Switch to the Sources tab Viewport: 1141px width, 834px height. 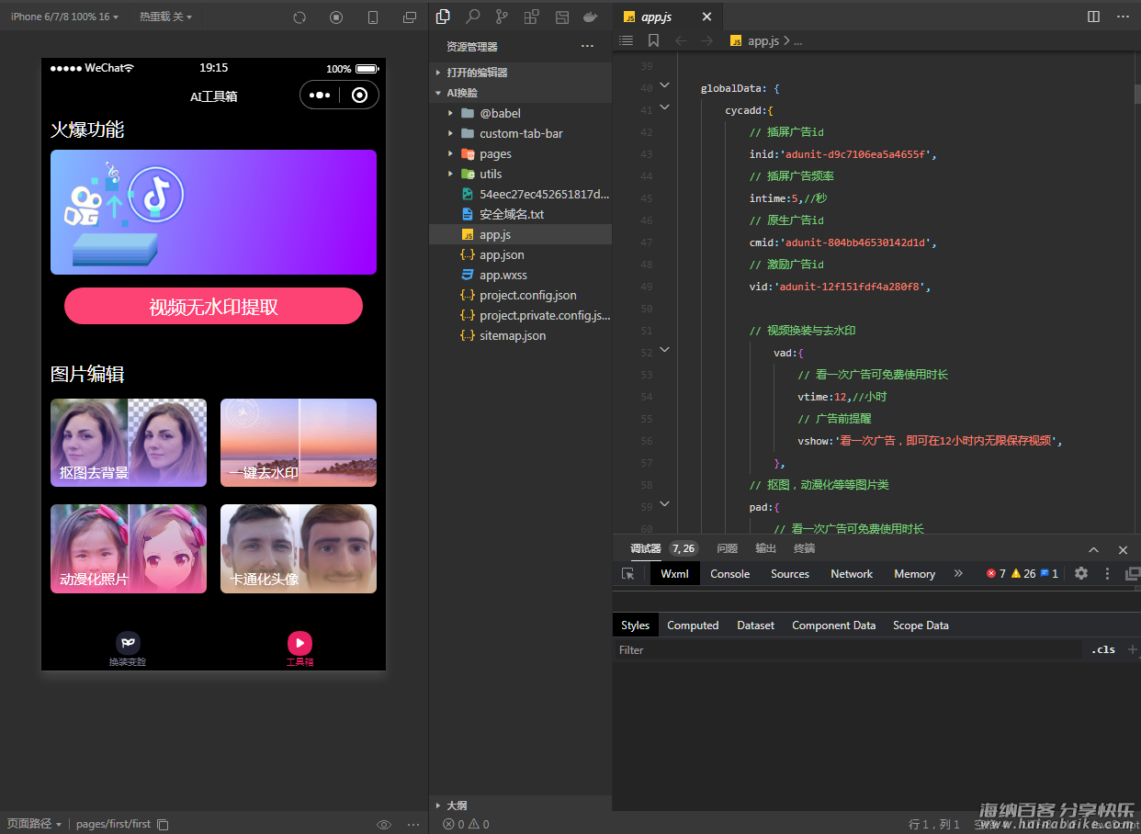(x=790, y=573)
